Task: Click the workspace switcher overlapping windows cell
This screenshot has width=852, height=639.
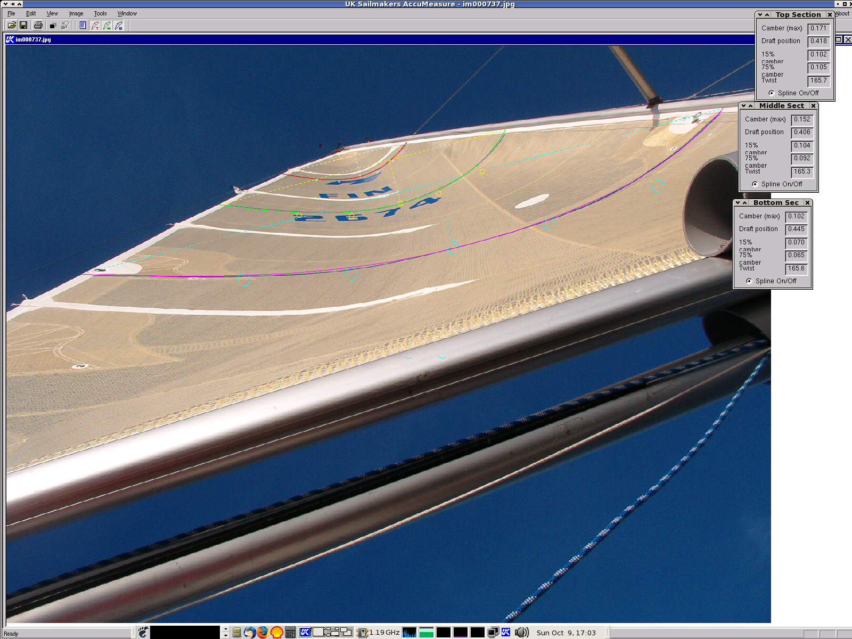Action: tap(346, 632)
